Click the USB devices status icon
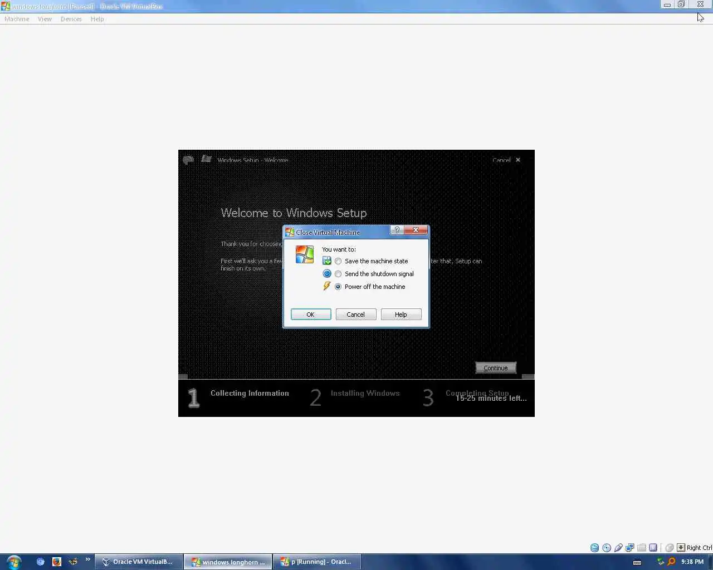 (618, 548)
